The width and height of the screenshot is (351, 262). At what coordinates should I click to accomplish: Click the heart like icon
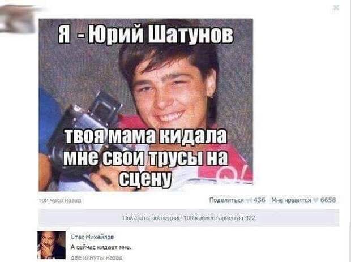[x=316, y=200]
